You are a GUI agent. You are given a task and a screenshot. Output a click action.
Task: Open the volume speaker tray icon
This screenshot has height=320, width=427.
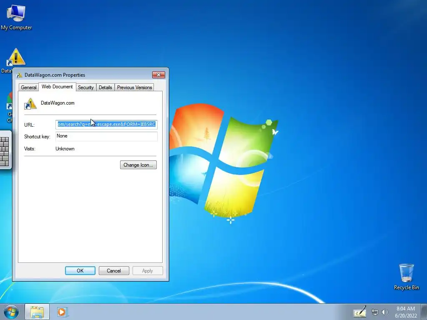pos(385,312)
